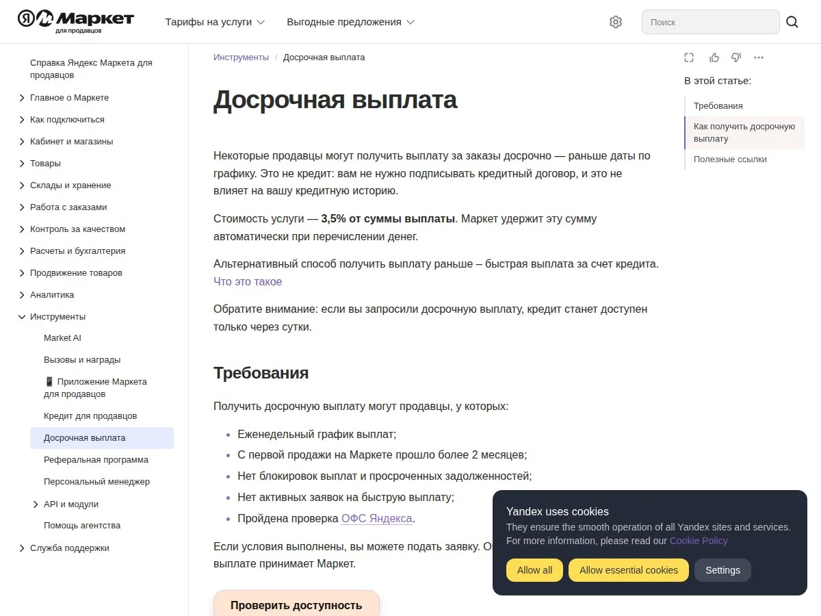Click the thumbs up feedback icon
Image resolution: width=821 pixels, height=616 pixels.
[x=714, y=57]
